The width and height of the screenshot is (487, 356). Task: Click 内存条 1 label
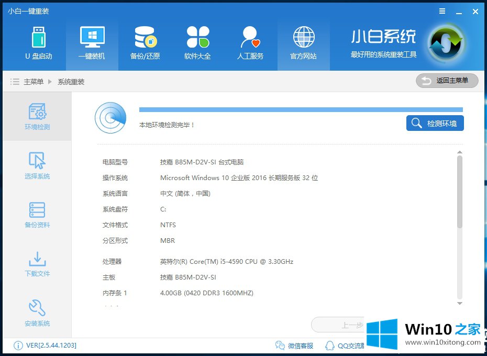pos(115,293)
